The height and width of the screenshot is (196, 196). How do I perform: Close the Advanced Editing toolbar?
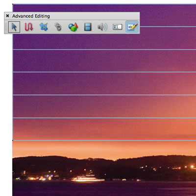point(7,16)
